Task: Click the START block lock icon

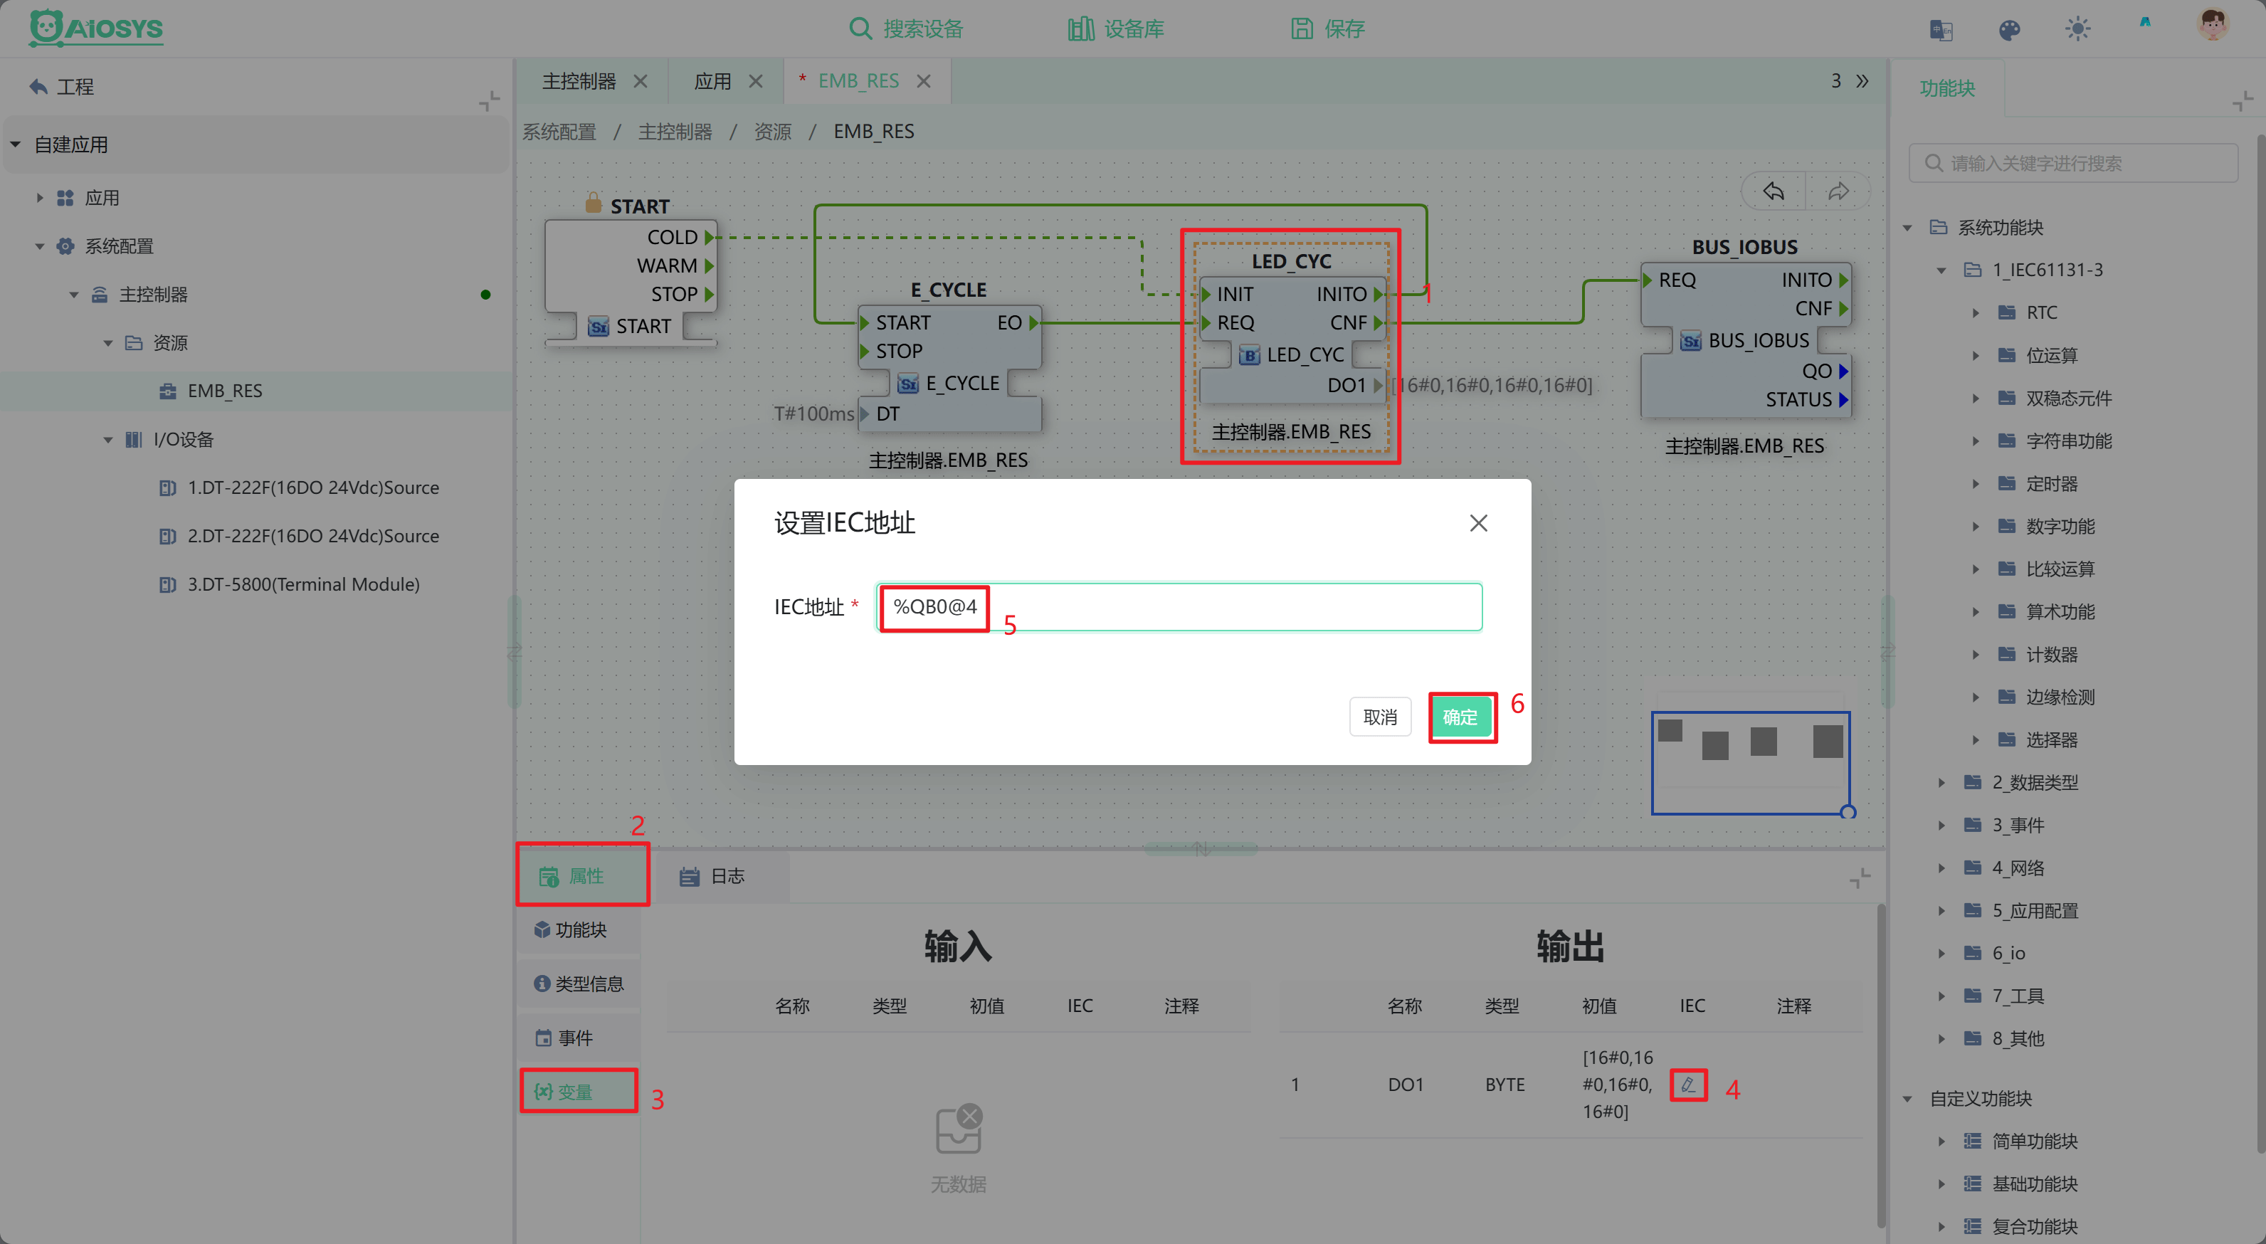Action: tap(594, 202)
